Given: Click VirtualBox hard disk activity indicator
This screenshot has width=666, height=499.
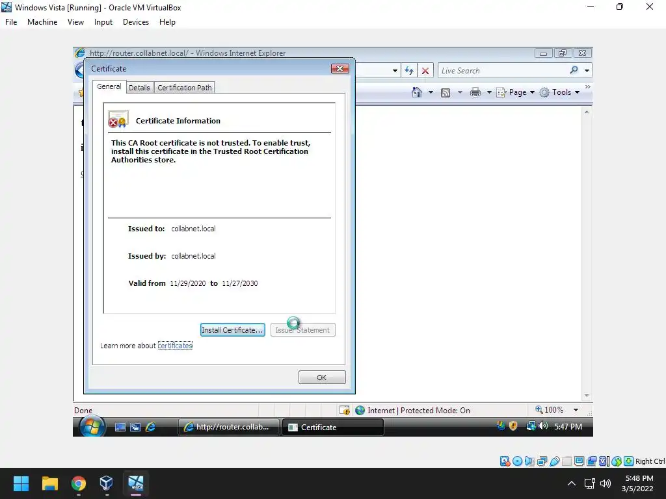Looking at the screenshot, I should click(505, 461).
